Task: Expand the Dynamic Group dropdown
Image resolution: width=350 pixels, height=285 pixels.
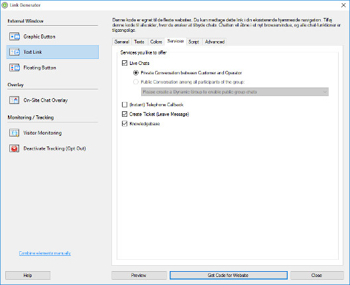Action: point(235,91)
